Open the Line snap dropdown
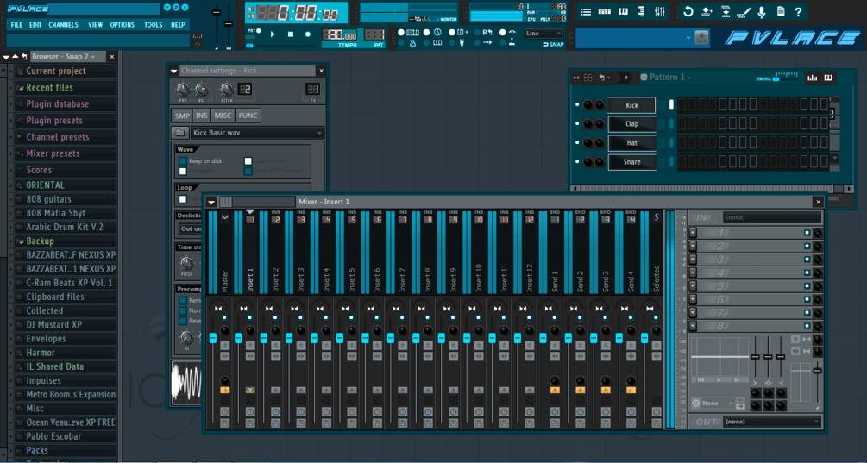Viewport: 867px width, 463px height. 543,34
